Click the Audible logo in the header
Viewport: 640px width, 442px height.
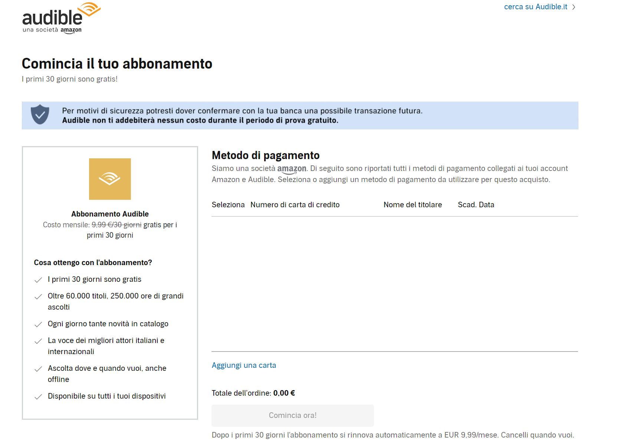click(61, 18)
